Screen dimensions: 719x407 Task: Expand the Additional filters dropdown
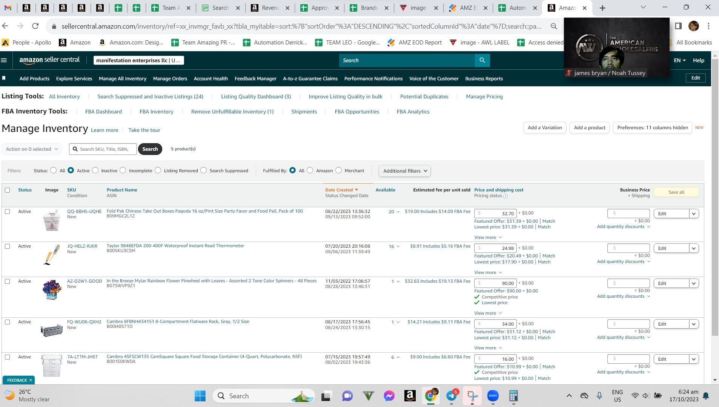click(405, 171)
